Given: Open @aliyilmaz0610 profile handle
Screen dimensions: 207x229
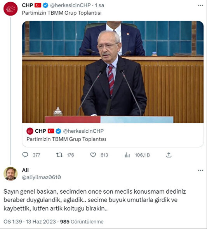Looking at the screenshot, I should tap(41, 177).
